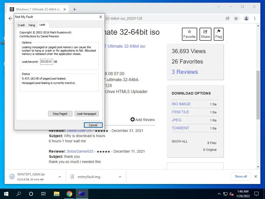This screenshot has width=265, height=199.
Task: Go back in Chrome
Action: point(10,18)
